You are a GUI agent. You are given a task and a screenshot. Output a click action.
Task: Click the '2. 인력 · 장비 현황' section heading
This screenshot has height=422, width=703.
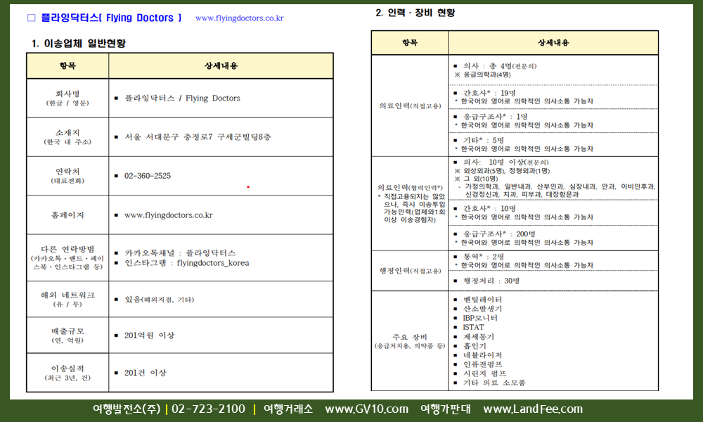pos(415,12)
